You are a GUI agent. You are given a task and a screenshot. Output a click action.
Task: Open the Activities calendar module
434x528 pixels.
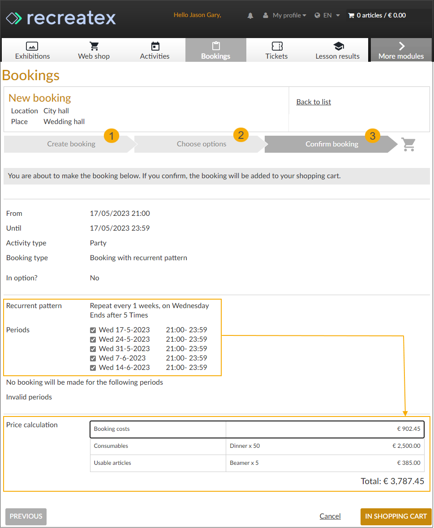click(155, 50)
